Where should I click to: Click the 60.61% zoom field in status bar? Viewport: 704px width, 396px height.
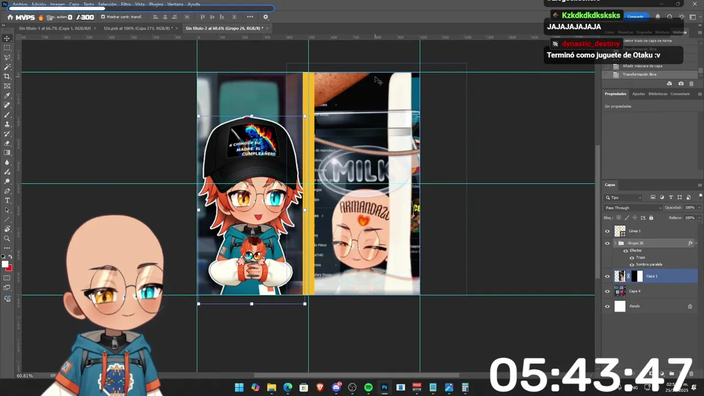click(x=25, y=376)
